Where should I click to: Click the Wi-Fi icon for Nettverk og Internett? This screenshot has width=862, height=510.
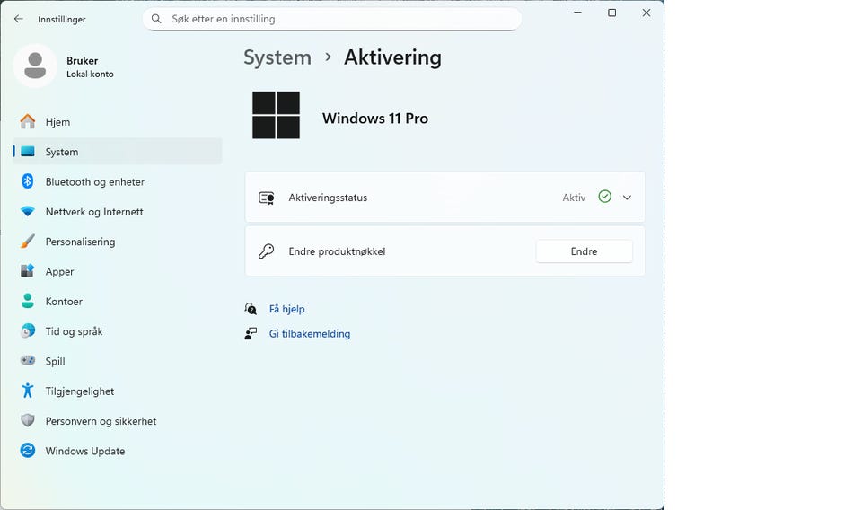click(x=28, y=212)
